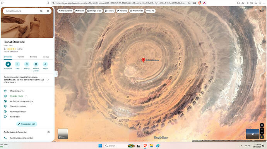Select the Parking chip
The image size is (267, 149).
(122, 11)
